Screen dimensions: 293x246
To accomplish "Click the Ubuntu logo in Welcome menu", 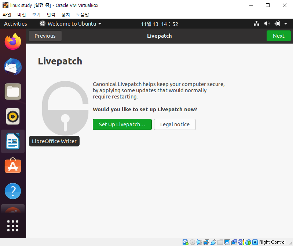I will [43, 23].
